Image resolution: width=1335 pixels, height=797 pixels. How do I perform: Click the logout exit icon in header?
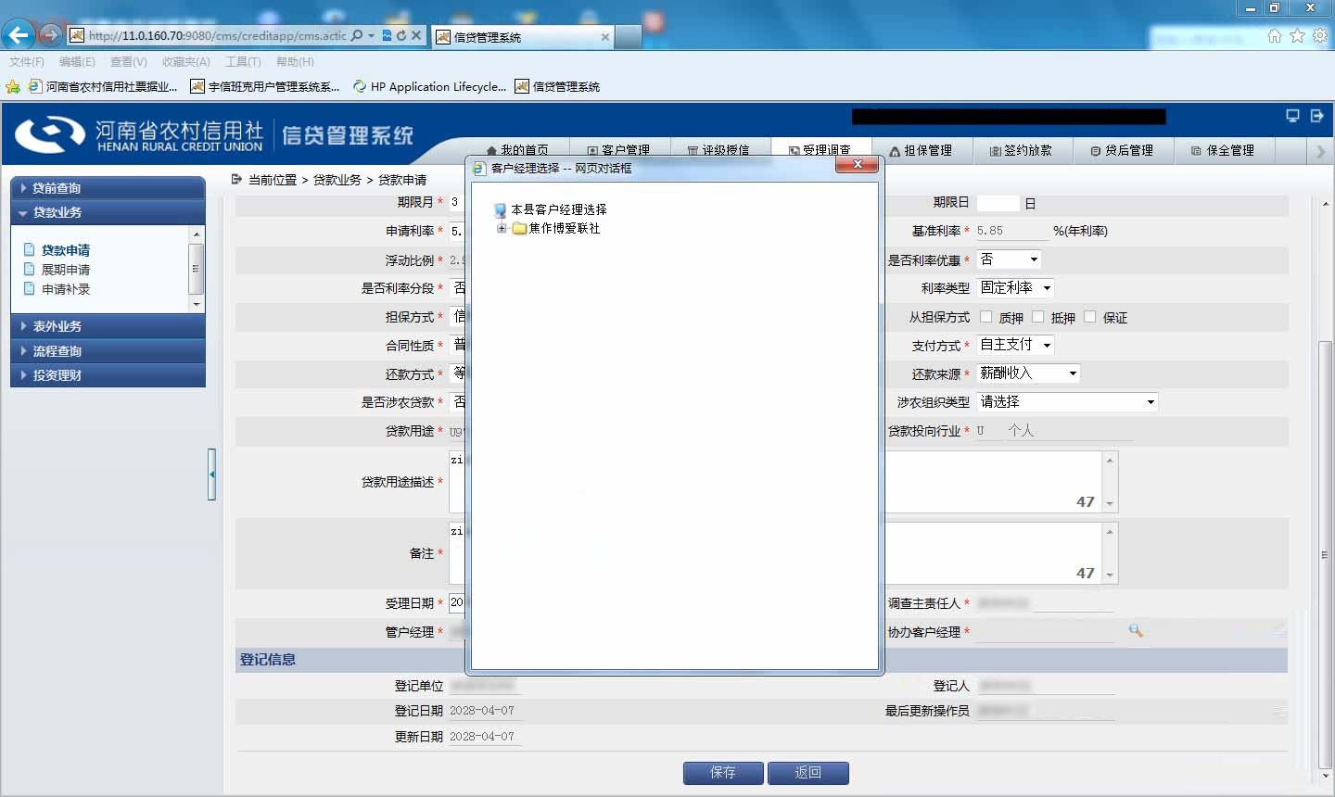pyautogui.click(x=1316, y=116)
